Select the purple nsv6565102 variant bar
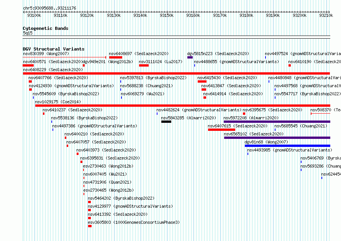This screenshot has height=241, width=341. [277, 138]
